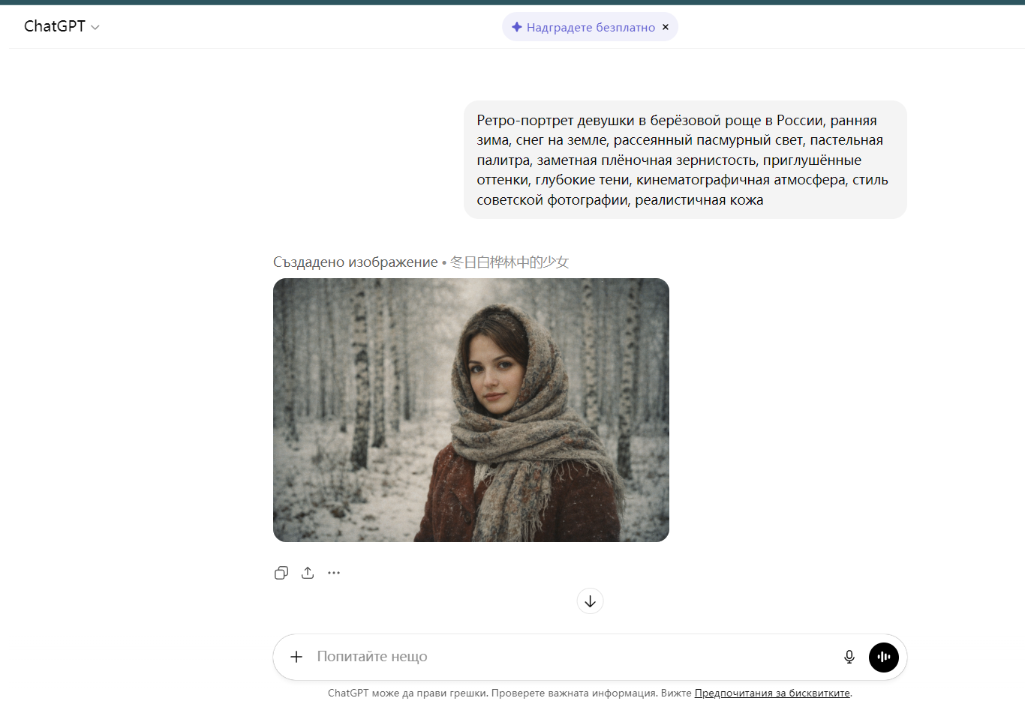Image resolution: width=1025 pixels, height=704 pixels.
Task: Click the ChatGPT може да прави грешки disclaimer
Action: coord(488,694)
